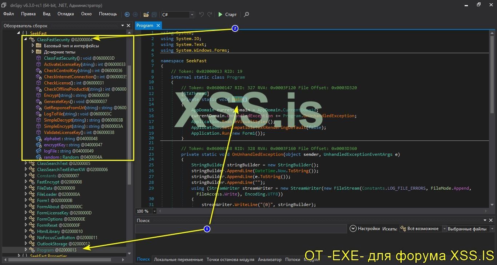The width and height of the screenshot is (497, 265).
Task: Select the ClassFastSecurity() constructor method
Action: (79, 58)
